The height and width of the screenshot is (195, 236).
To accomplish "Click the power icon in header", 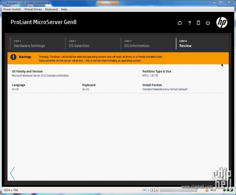I will 208,23.
